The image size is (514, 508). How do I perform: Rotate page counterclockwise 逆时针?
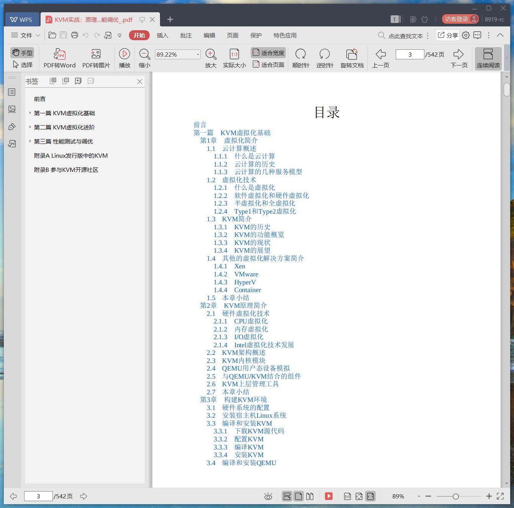click(x=325, y=58)
